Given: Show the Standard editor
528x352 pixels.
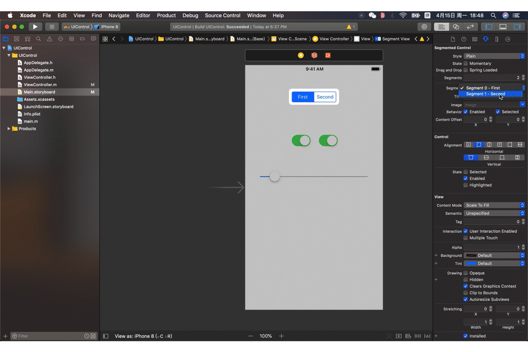Looking at the screenshot, I should coord(441,26).
